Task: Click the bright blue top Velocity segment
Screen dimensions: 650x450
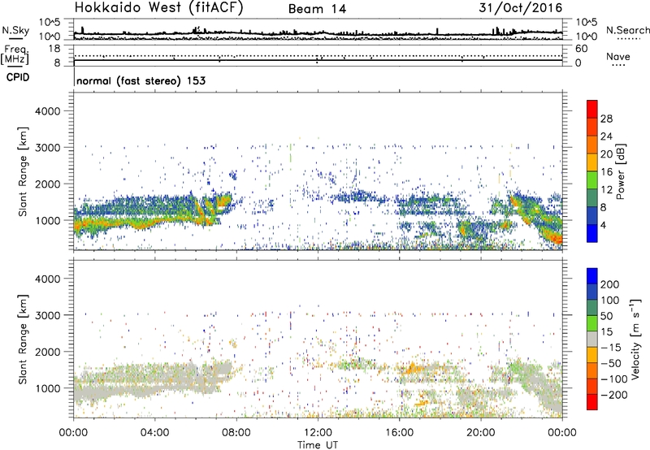Action: [592, 276]
